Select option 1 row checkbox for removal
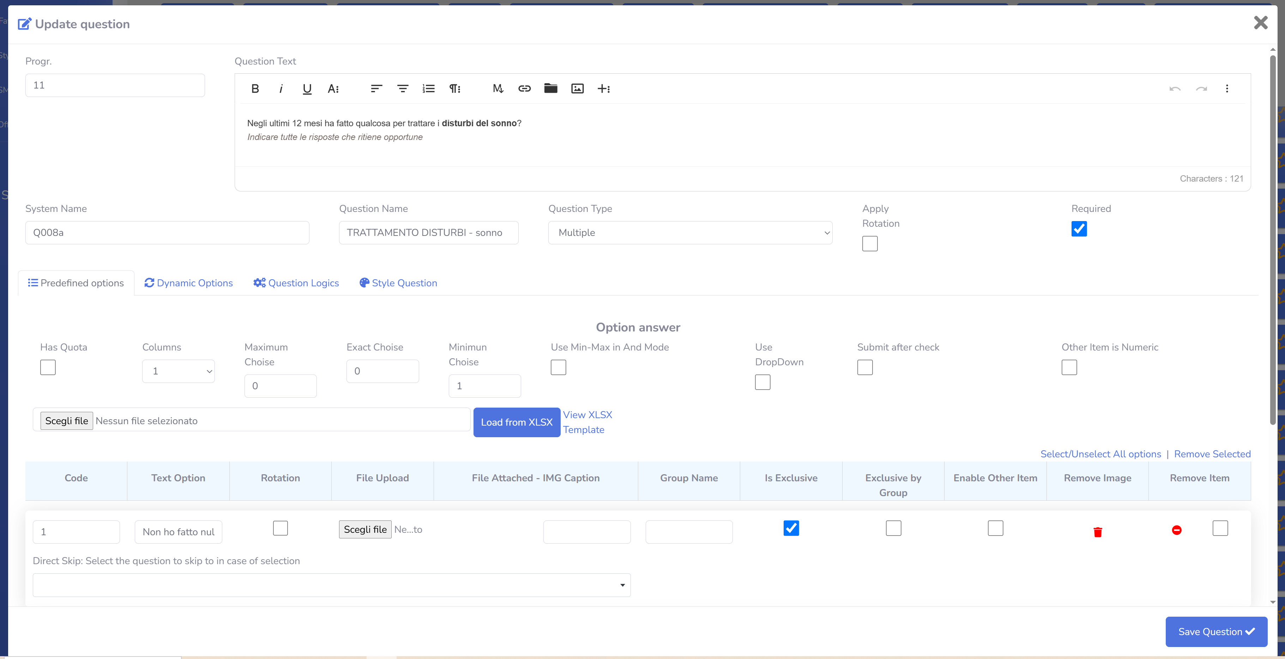 point(1220,528)
